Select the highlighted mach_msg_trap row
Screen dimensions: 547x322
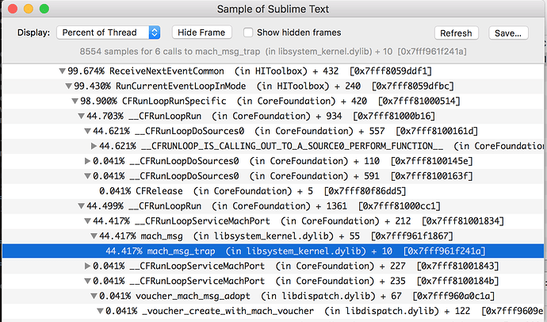(273, 251)
